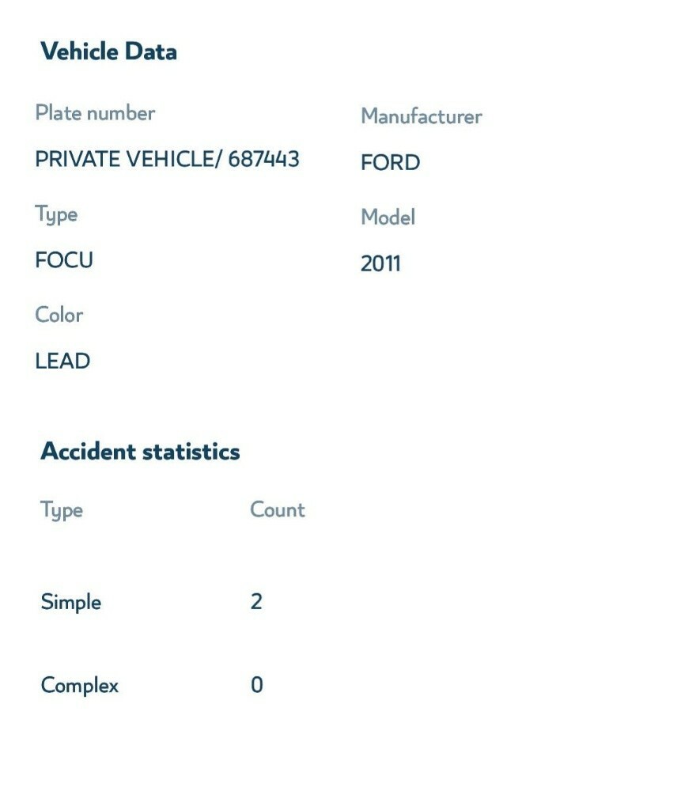Image resolution: width=696 pixels, height=791 pixels.
Task: Select the LEAD color value
Action: (x=62, y=361)
